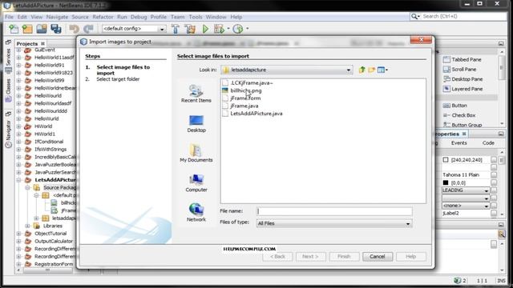This screenshot has width=513, height=288.
Task: Open the Help menu
Action: 236,17
